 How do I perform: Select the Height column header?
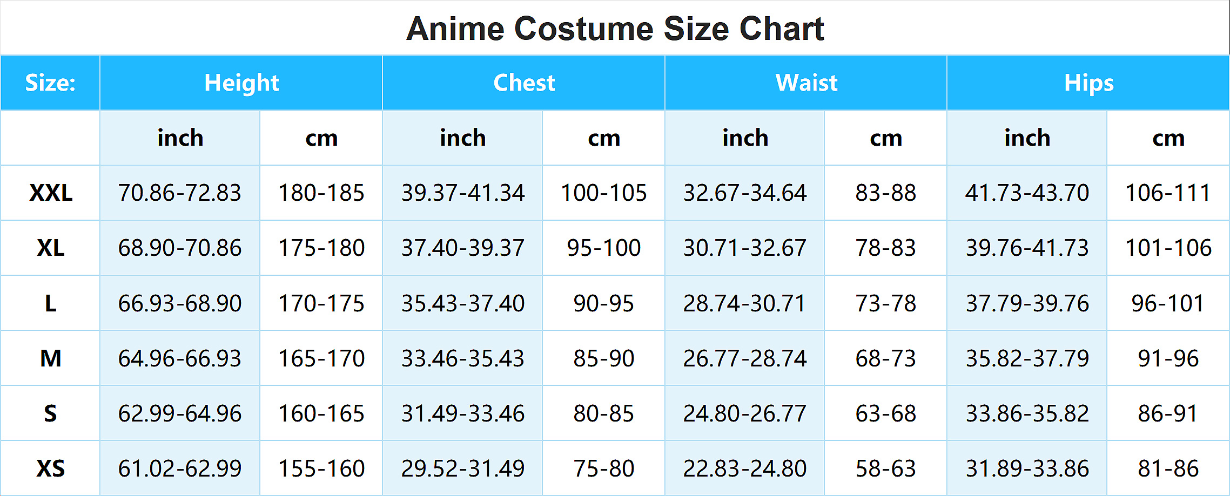tap(241, 83)
